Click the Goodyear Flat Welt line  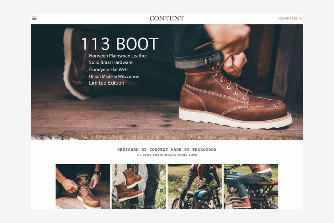[x=108, y=70]
